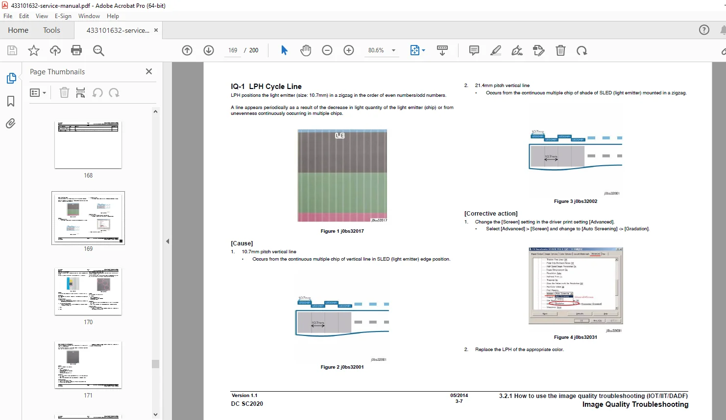The image size is (726, 420).
Task: Show the Page Thumbnails side panel icon
Action: [11, 78]
